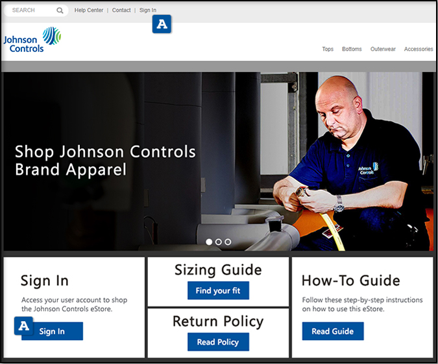438x364 pixels.
Task: Click the Find your fit button
Action: point(218,291)
